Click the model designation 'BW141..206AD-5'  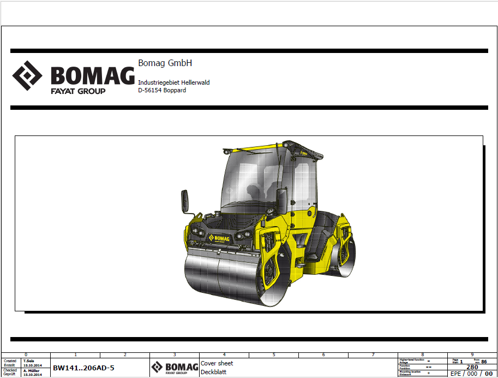[83, 368]
